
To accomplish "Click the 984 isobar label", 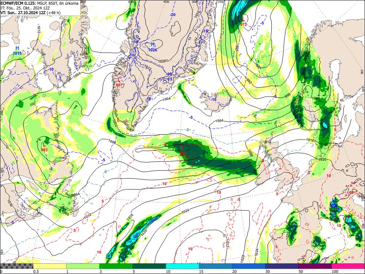I will [259, 67].
